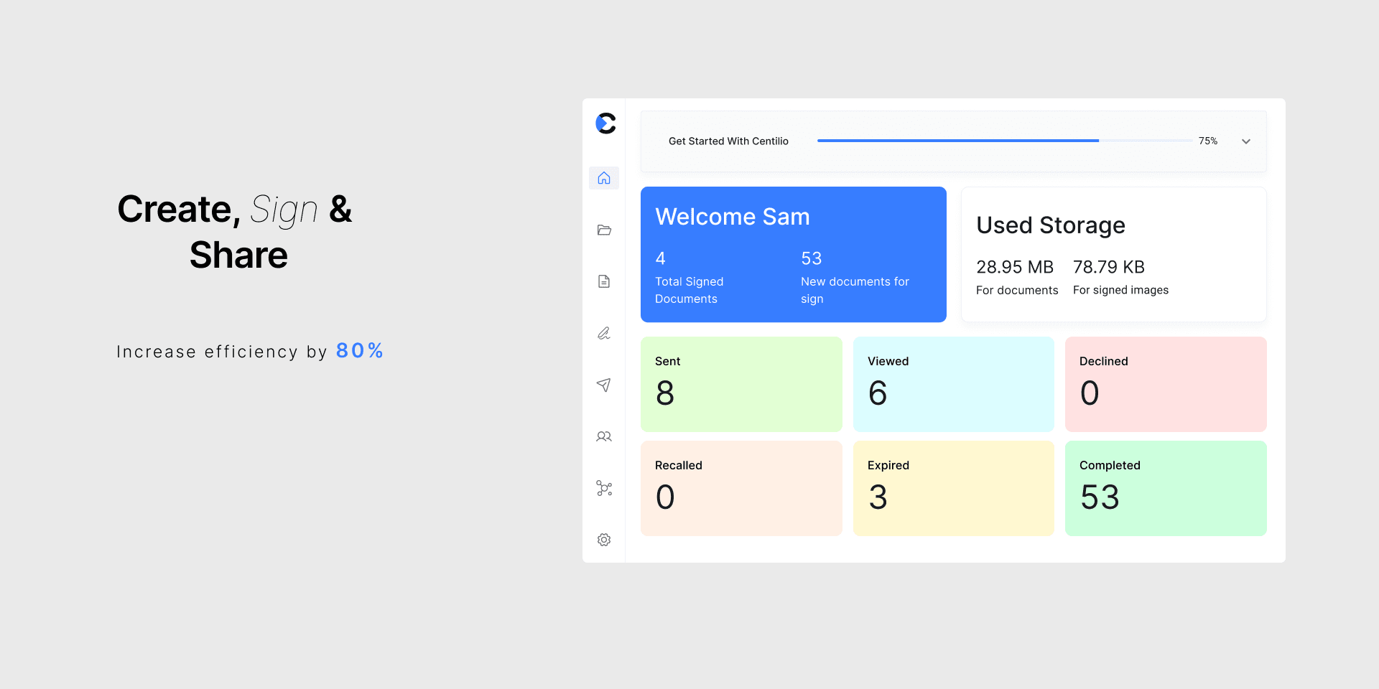Screen dimensions: 1379x689
Task: Open the Sent card showing 8
Action: pos(741,384)
